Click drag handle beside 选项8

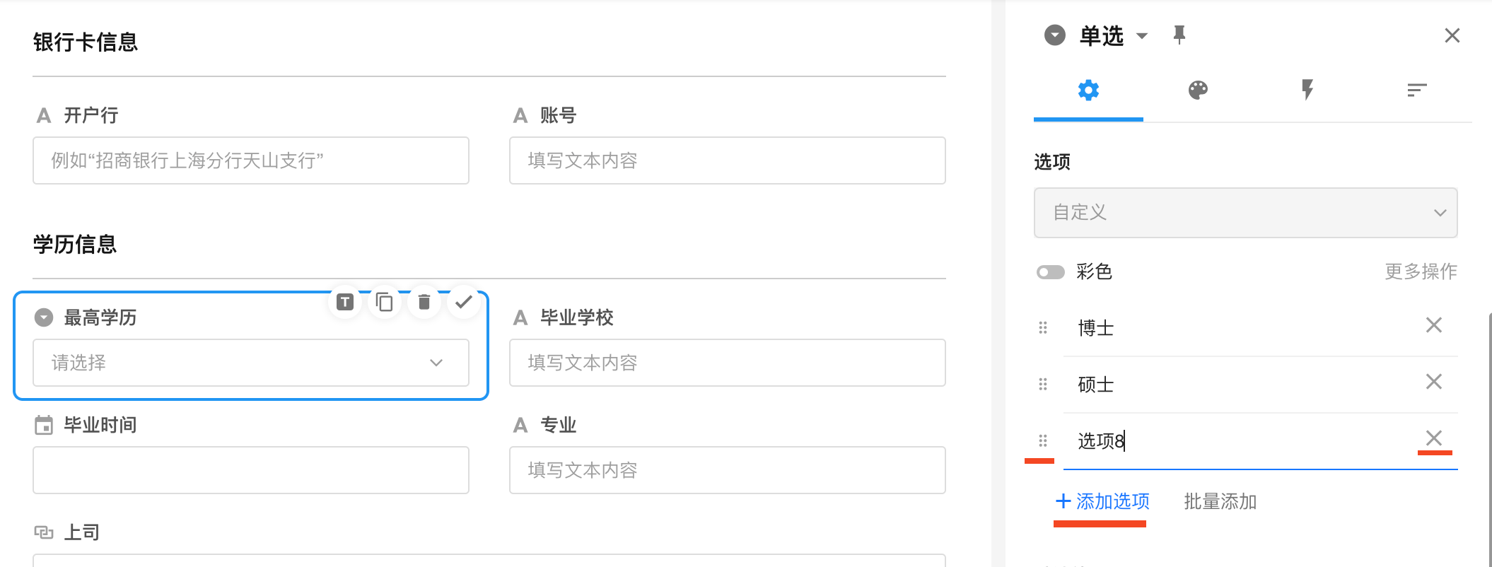pos(1043,441)
